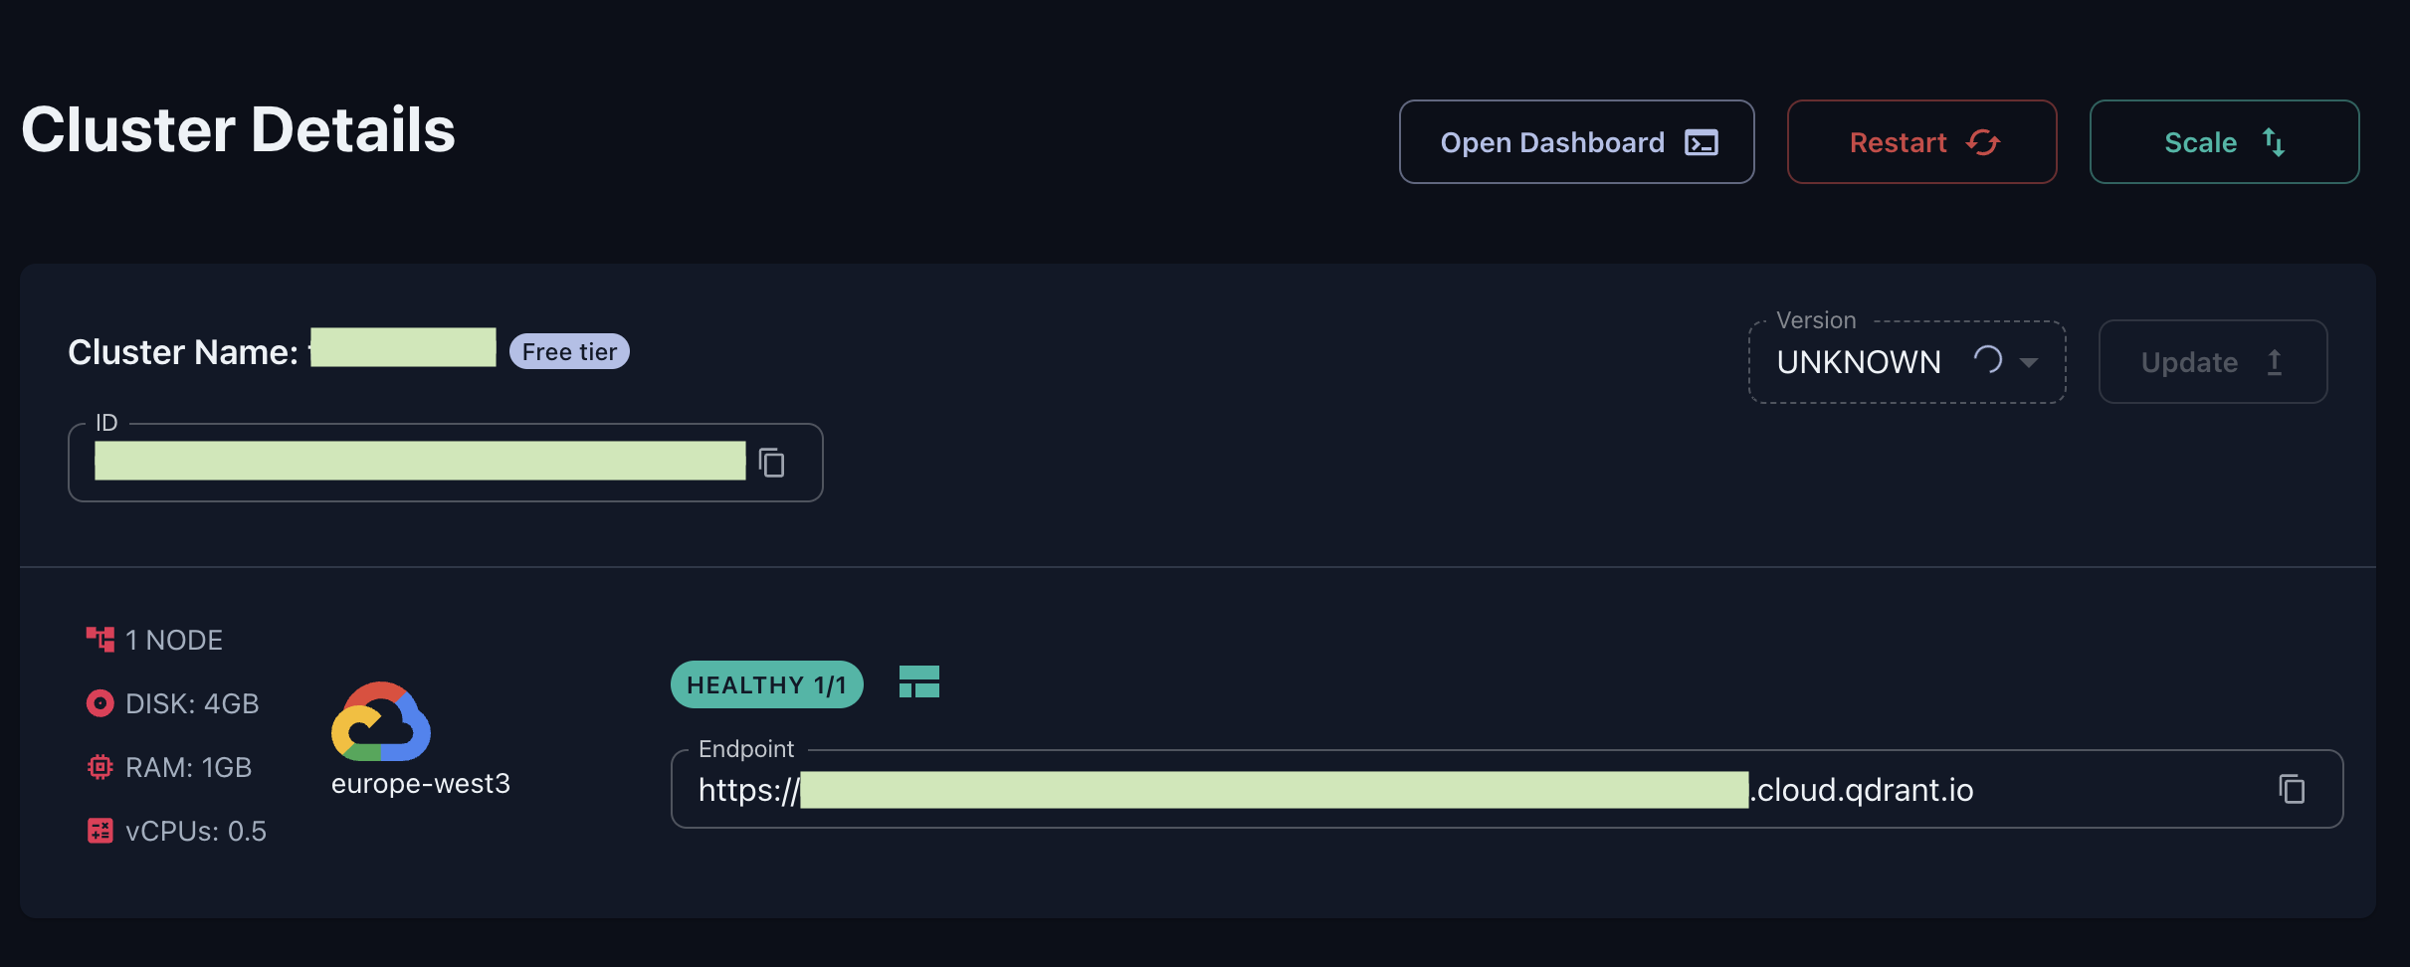Click the upload arrow icon in Update

coord(2275,362)
